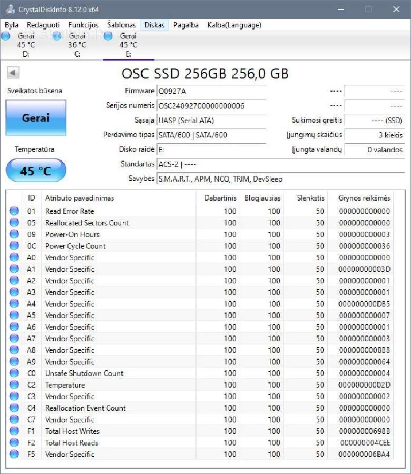Click the power-on count value 3 kiekis
Screen dimensions: 411x474
(375, 135)
